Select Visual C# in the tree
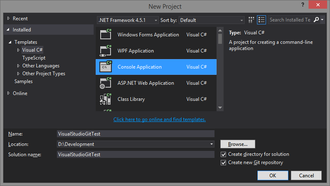 33,50
